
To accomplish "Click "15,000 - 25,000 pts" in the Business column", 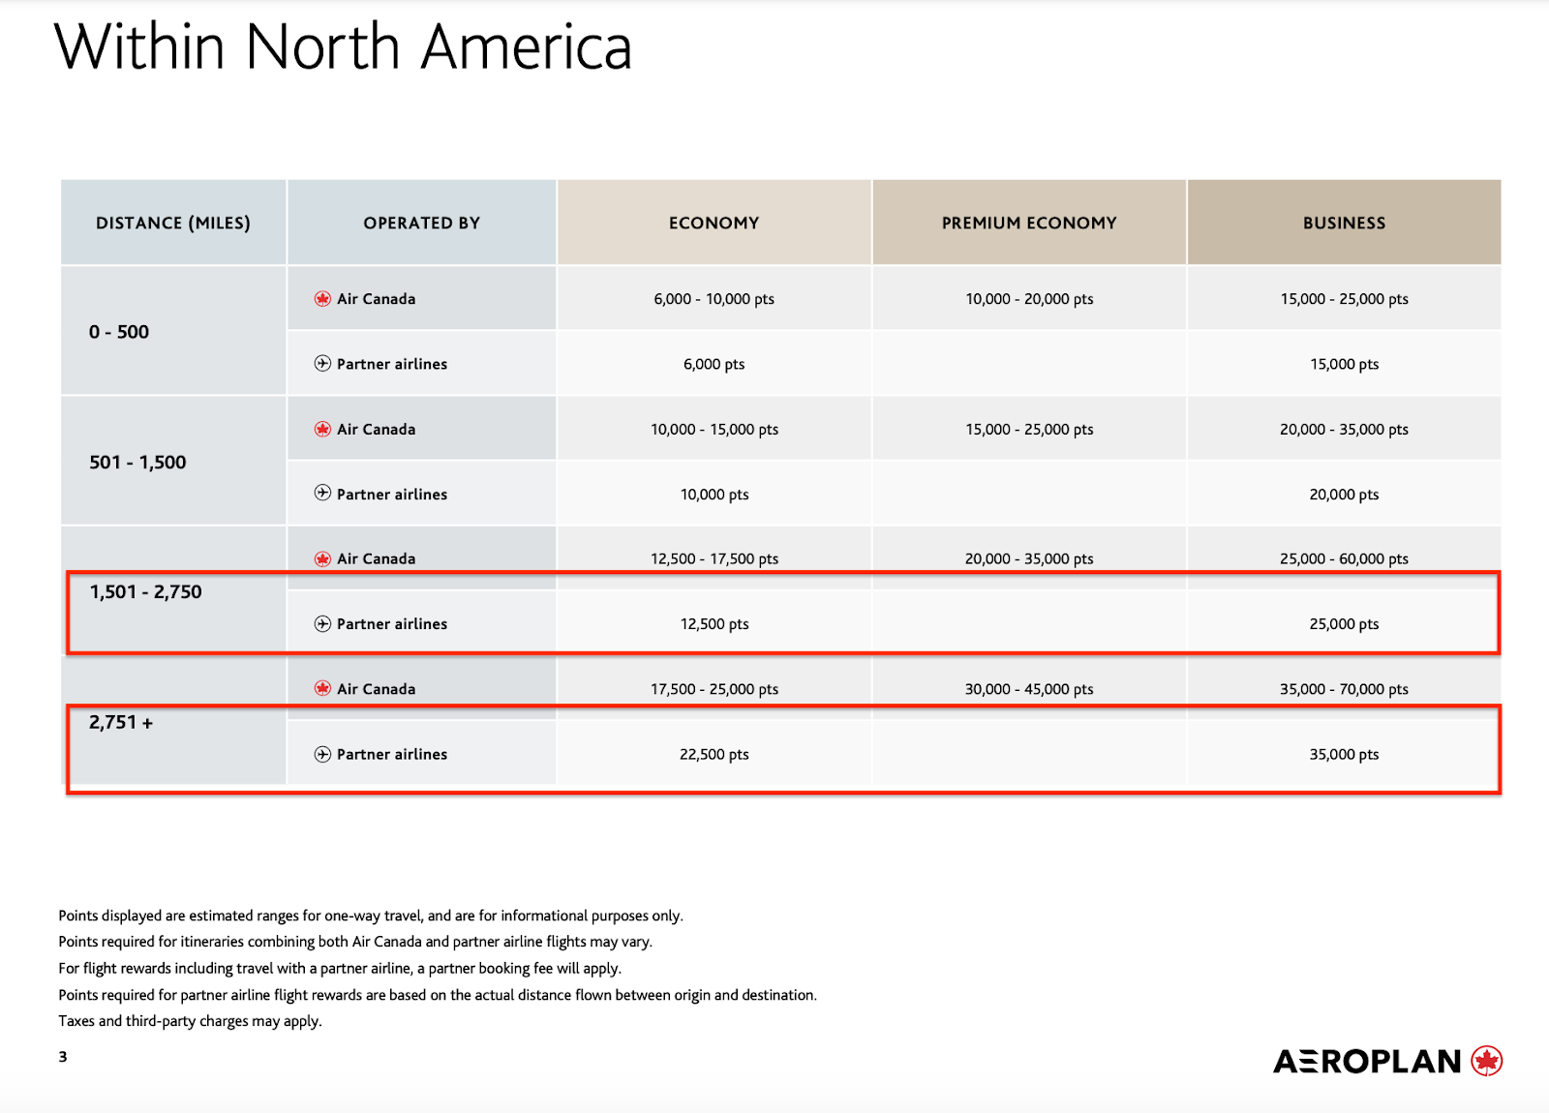I will [1345, 299].
